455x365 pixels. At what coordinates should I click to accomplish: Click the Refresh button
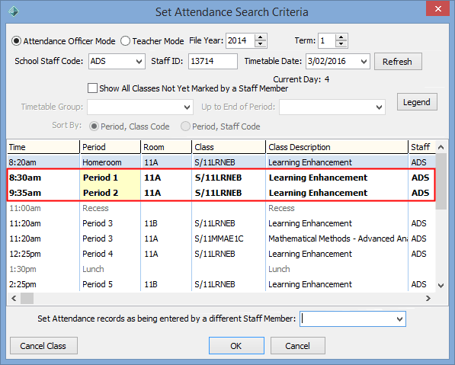pyautogui.click(x=398, y=62)
